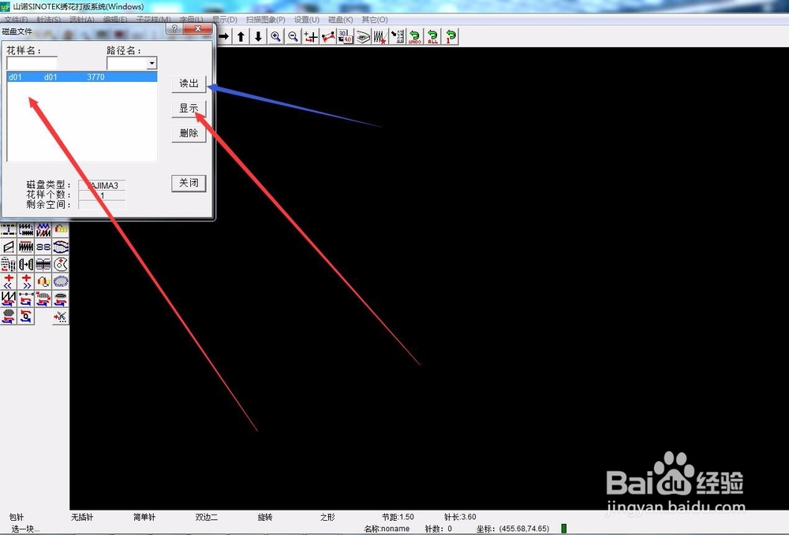Click the right arrow pan icon
789x535 pixels.
point(224,37)
